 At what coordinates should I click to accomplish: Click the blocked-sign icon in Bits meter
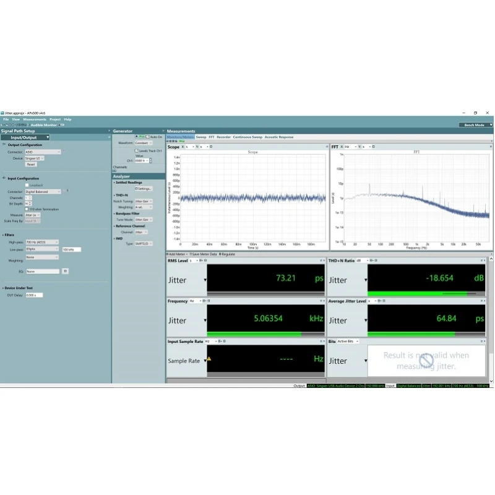point(426,360)
